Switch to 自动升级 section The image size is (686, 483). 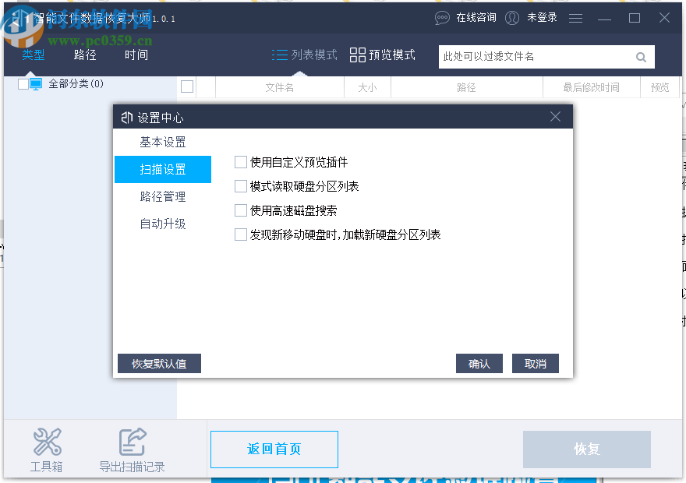coord(162,224)
